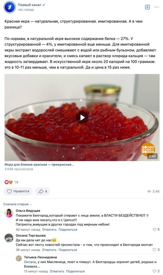Click Поделиться under Оксана Торгашова's comment

click(x=68, y=250)
